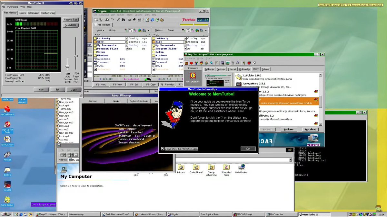The image size is (387, 217).
Task: Click yellow slider bar in Frigate top right
Action: coord(194,25)
